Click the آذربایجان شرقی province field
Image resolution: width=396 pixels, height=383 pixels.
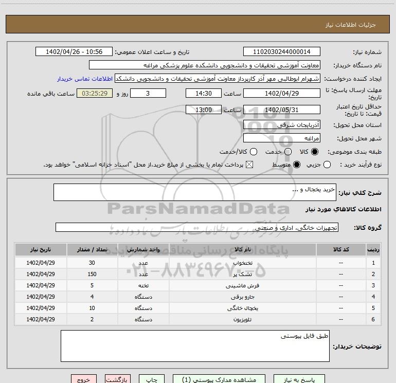coord(282,124)
